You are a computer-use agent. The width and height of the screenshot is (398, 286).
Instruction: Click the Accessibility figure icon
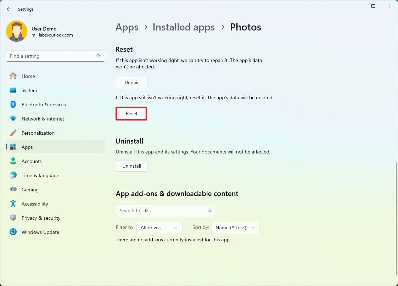13,203
